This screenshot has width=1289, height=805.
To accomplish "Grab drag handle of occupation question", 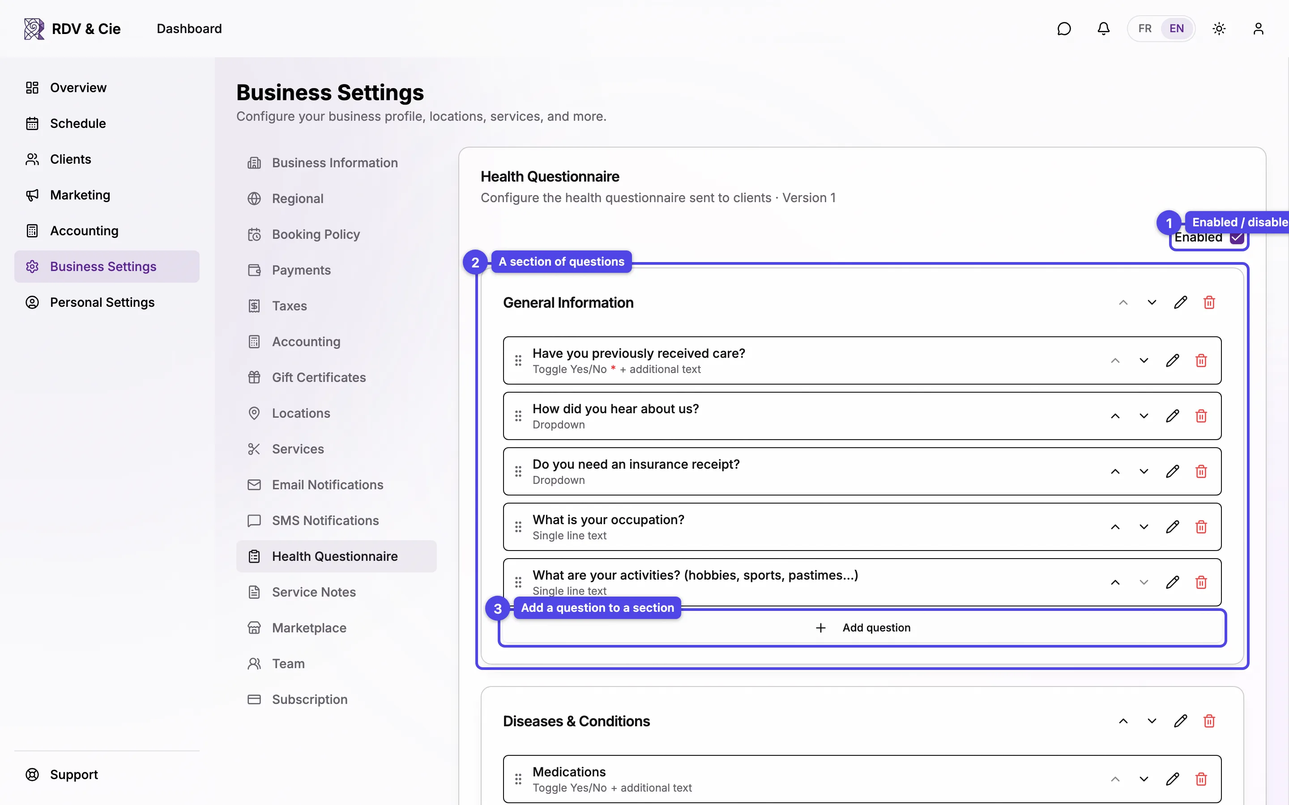I will click(x=518, y=526).
